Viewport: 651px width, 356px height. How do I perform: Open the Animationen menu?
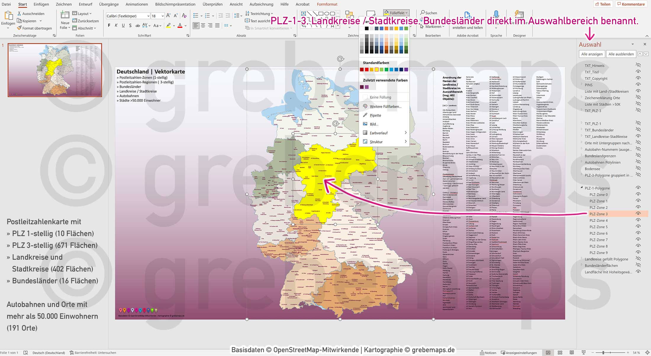point(137,4)
